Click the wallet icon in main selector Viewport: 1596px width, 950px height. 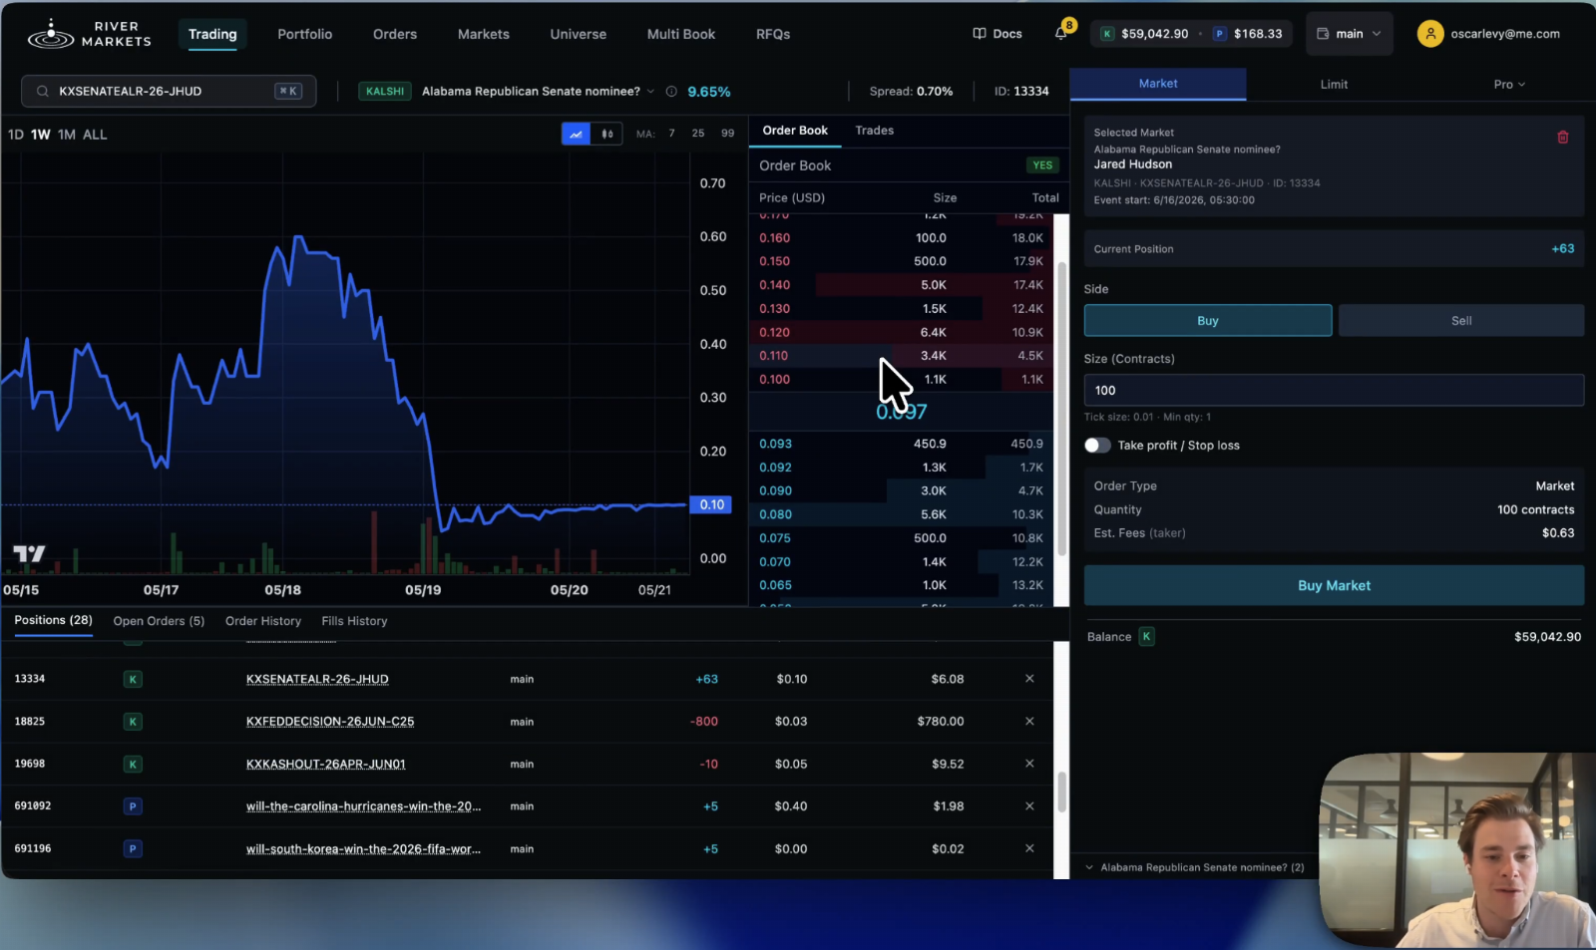1323,34
